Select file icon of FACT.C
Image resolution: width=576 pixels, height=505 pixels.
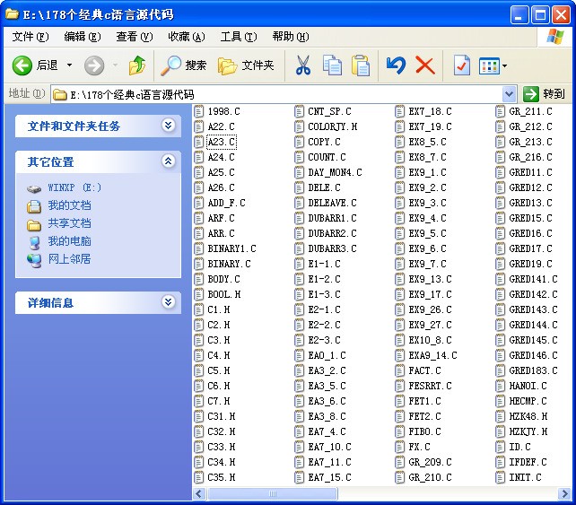399,371
